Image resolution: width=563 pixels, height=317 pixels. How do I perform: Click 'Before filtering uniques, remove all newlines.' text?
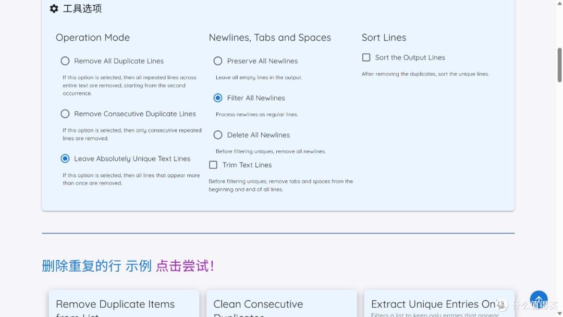pyautogui.click(x=271, y=152)
